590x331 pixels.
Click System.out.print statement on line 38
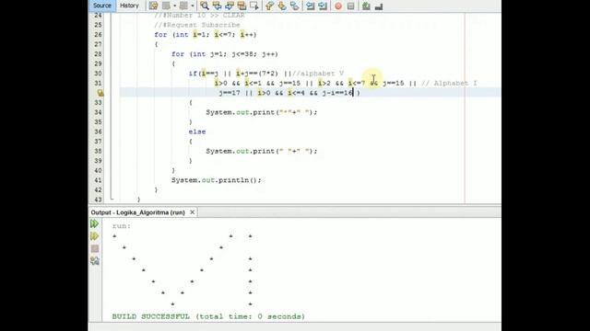(x=262, y=151)
